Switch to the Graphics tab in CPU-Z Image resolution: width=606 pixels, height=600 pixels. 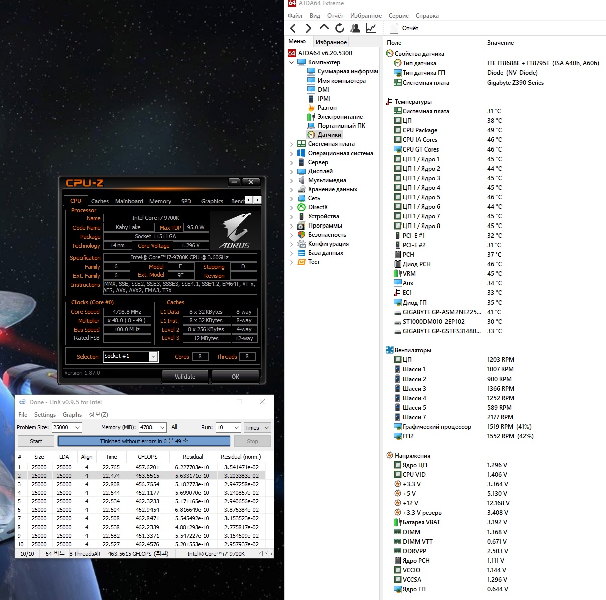pyautogui.click(x=212, y=201)
